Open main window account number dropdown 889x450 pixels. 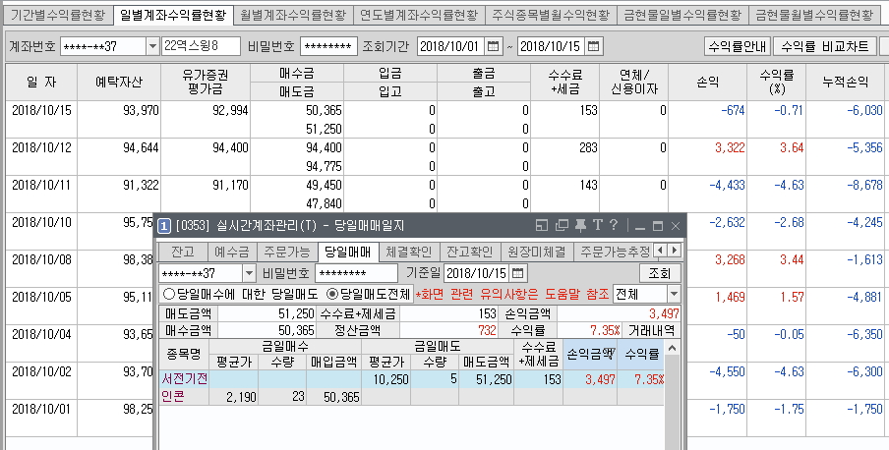click(152, 46)
